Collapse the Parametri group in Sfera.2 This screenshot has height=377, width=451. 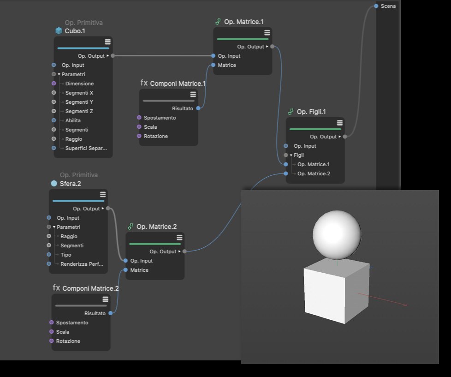coord(54,227)
